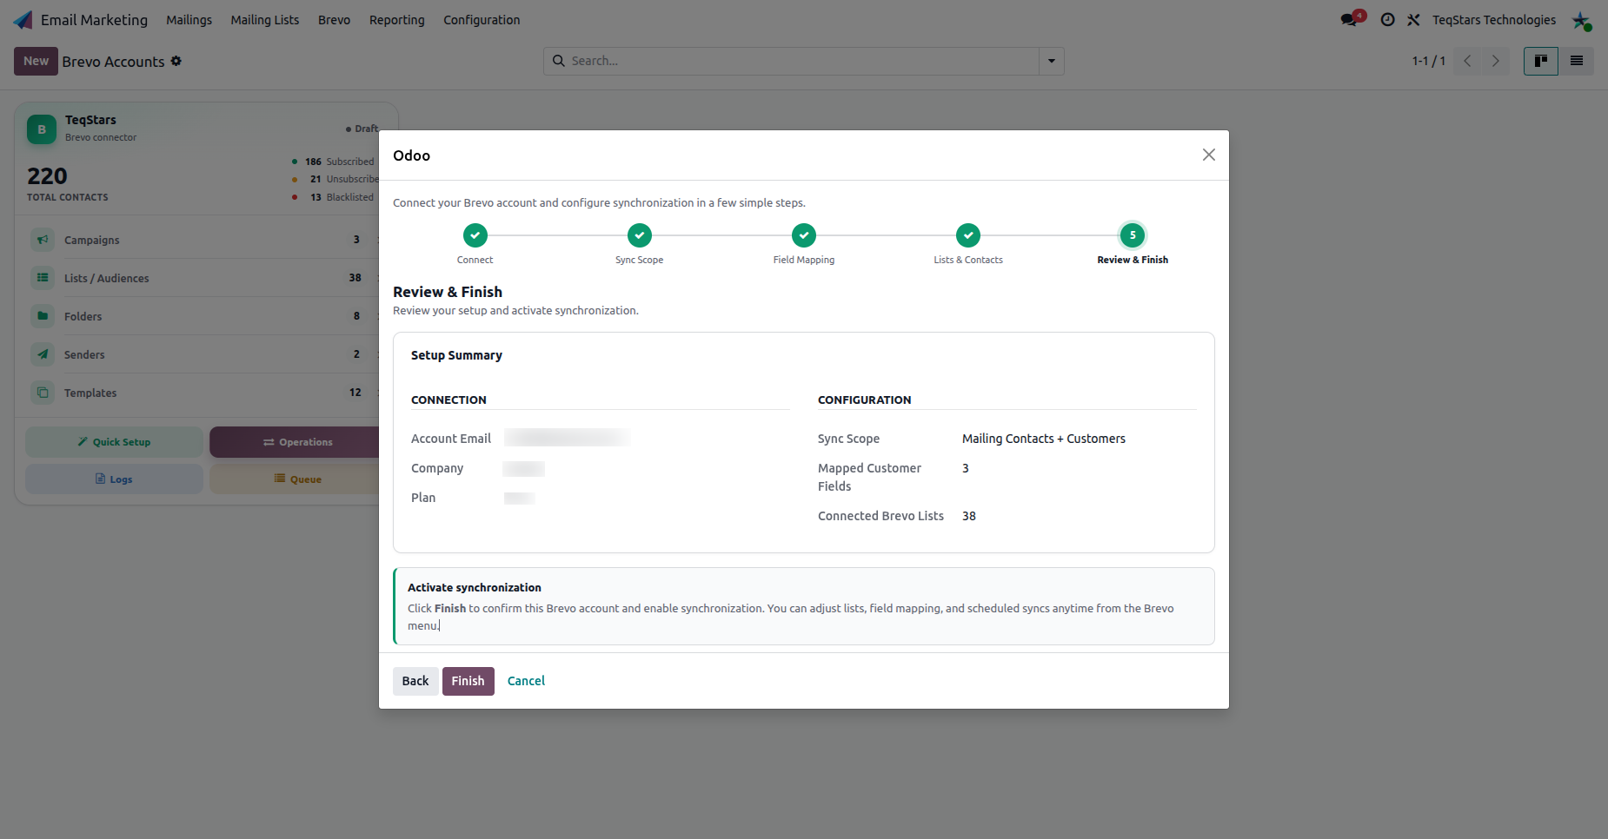
Task: Click the Field Mapping step checkmark
Action: pyautogui.click(x=804, y=235)
